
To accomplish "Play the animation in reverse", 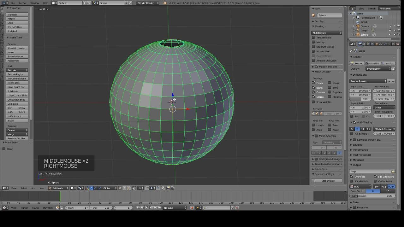I will 146,208.
